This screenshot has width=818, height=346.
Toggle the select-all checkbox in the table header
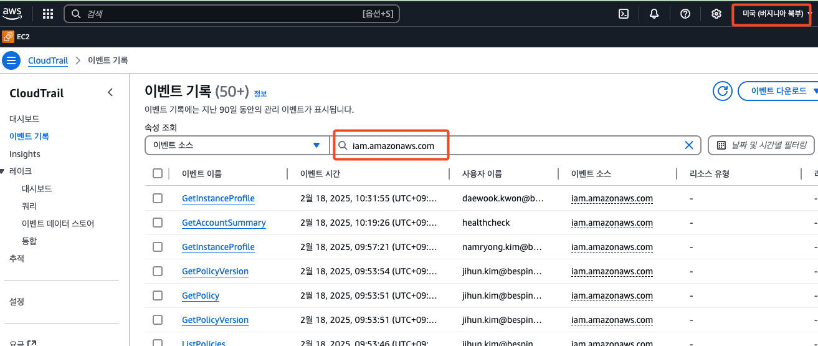[x=158, y=173]
